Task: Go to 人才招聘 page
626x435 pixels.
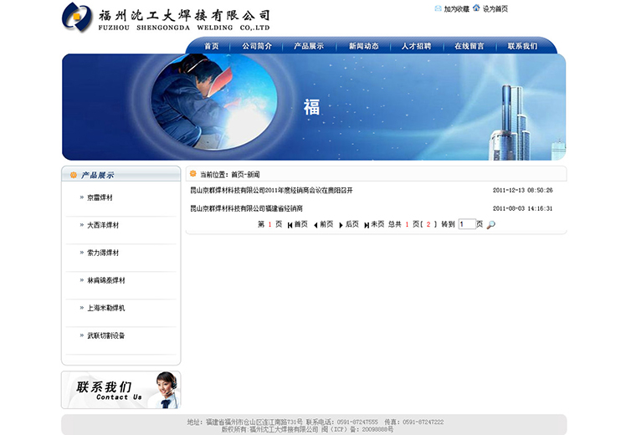Action: 416,46
